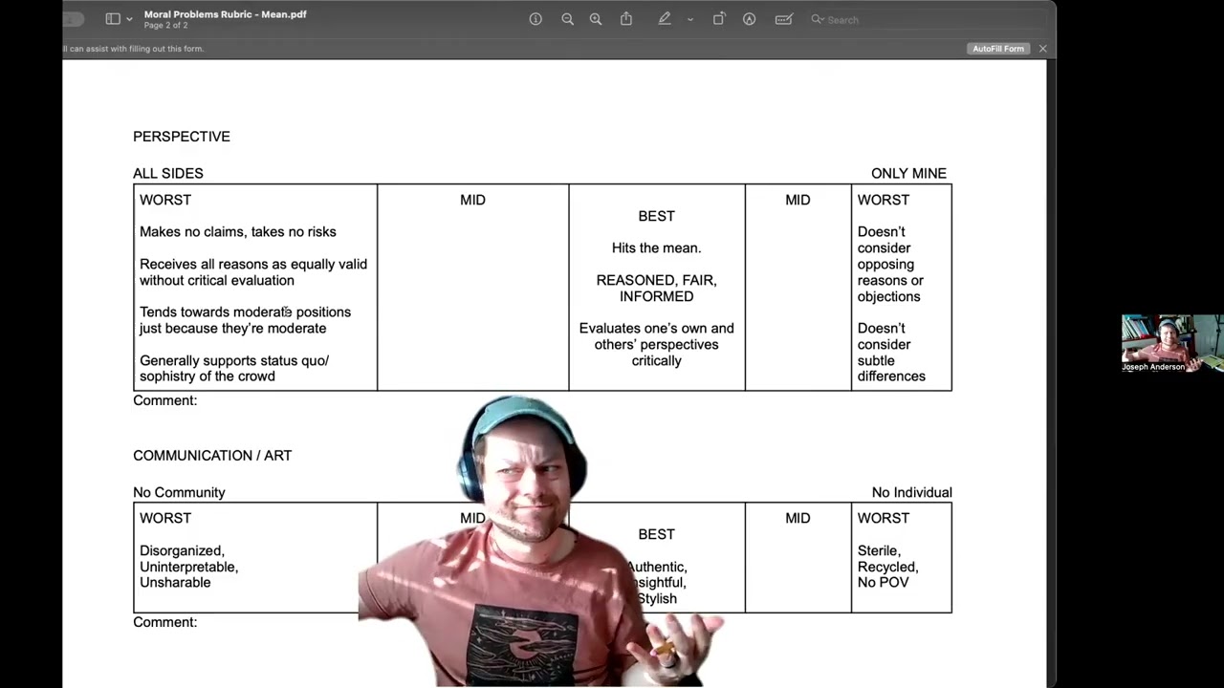Viewport: 1224px width, 688px height.
Task: Click the 'ONLY MINE' label
Action: [908, 173]
